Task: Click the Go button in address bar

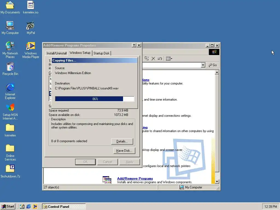Action: tap(212, 65)
